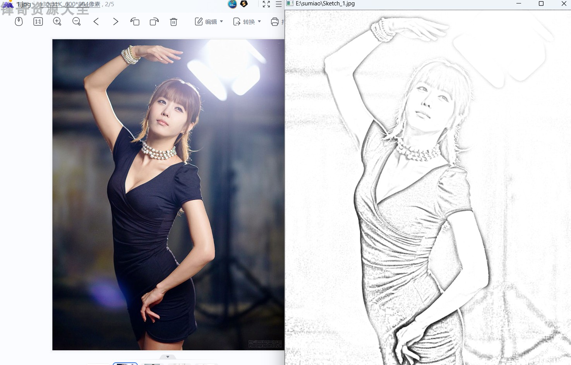Go to the next image
Screen dimensions: 571x365
tap(115, 22)
